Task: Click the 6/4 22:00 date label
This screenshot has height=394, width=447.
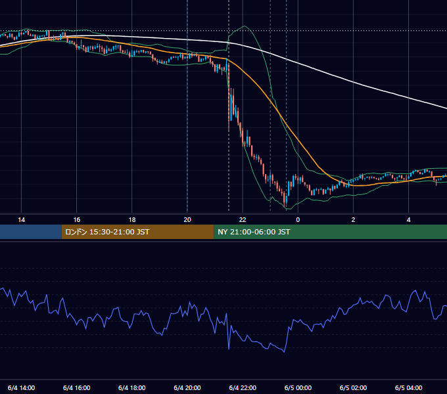Action: (x=243, y=387)
